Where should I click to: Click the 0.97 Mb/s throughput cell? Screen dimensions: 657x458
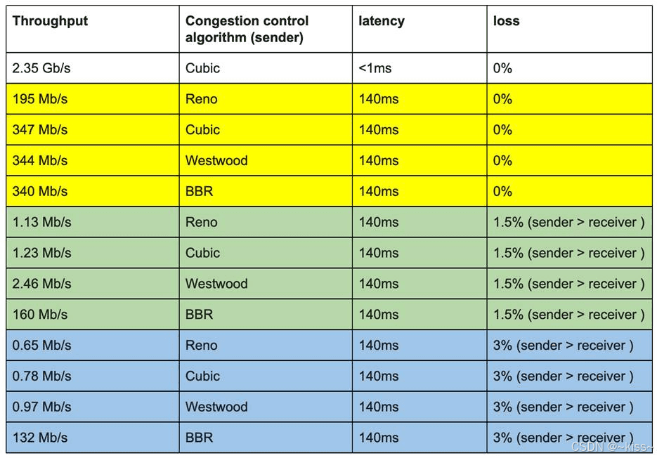(x=93, y=407)
